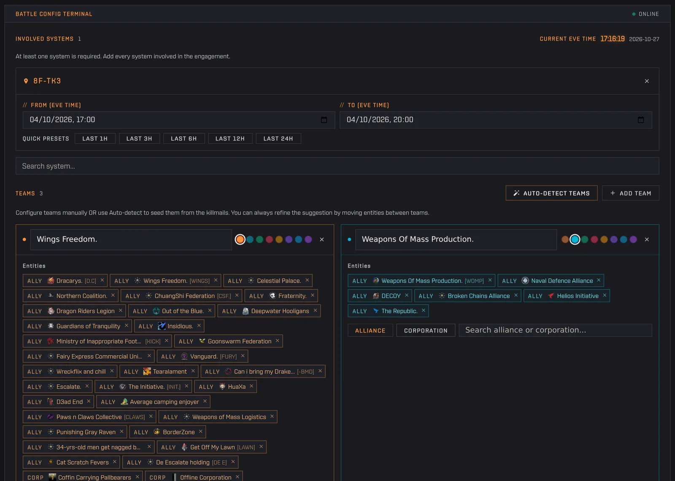Switch entity search to CORPORATION
This screenshot has height=481, width=675.
(x=426, y=331)
